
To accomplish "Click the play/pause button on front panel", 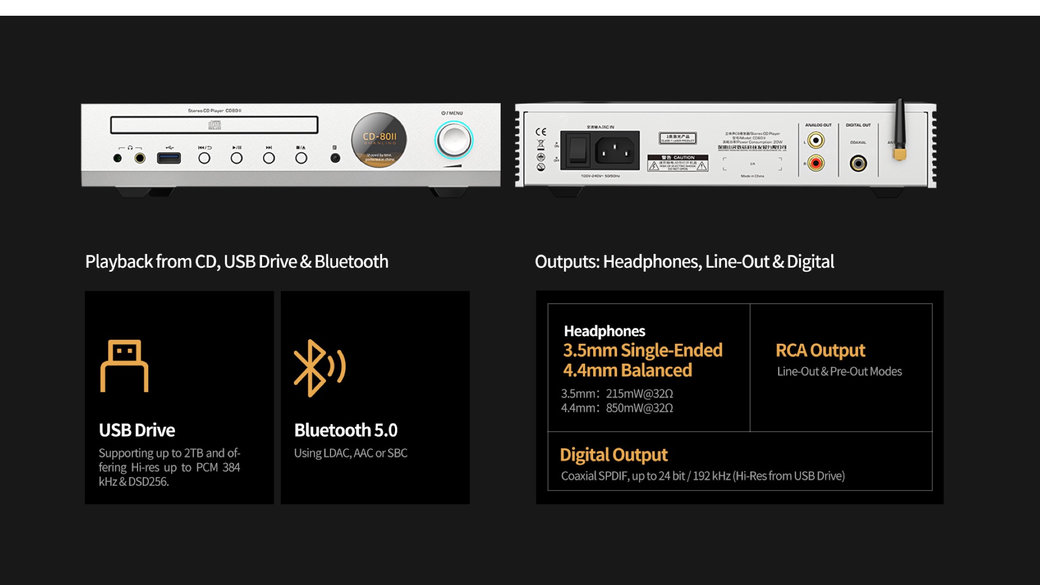I will (x=237, y=158).
